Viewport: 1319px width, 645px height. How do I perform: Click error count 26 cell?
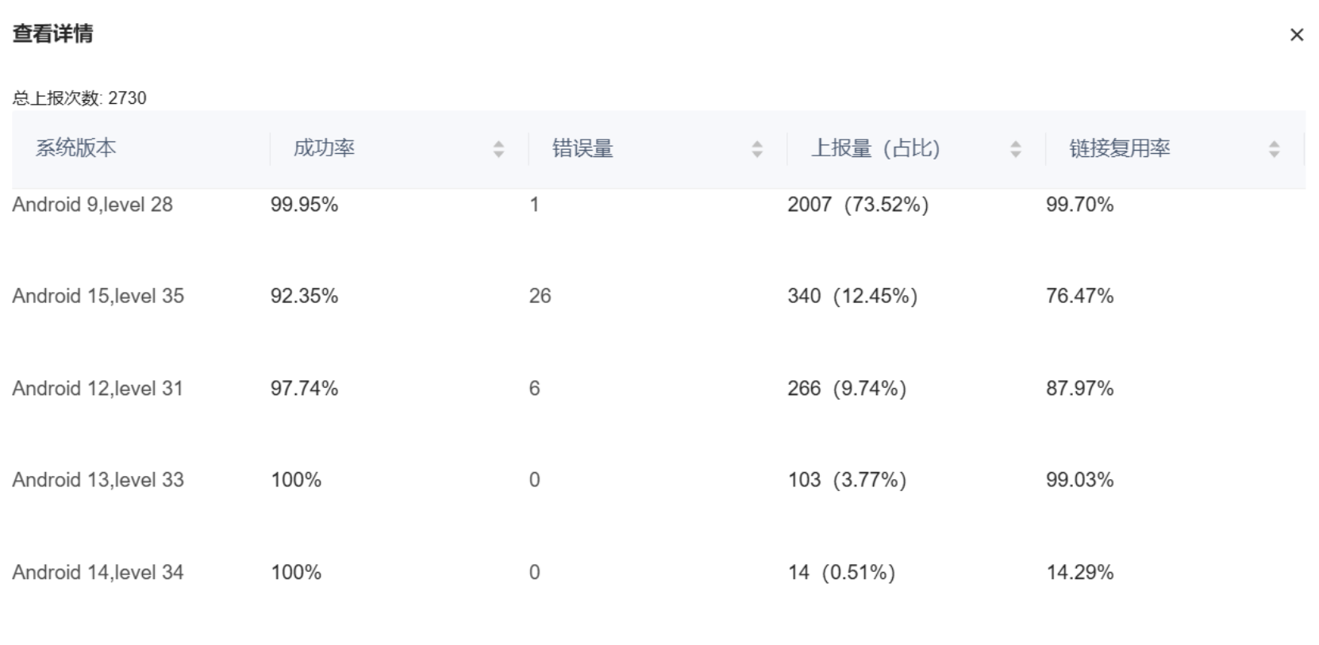point(540,296)
